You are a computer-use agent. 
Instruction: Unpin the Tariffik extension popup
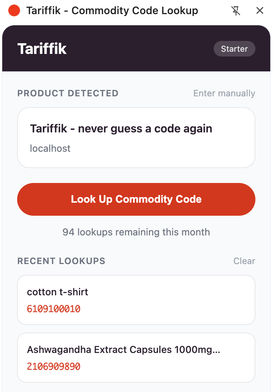[236, 10]
